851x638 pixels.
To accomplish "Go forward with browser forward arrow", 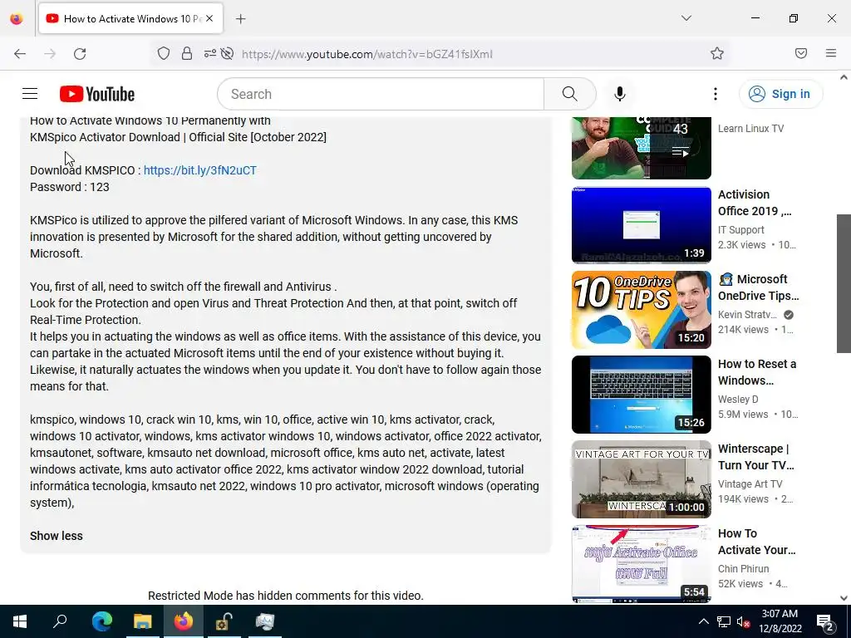I will pos(50,54).
